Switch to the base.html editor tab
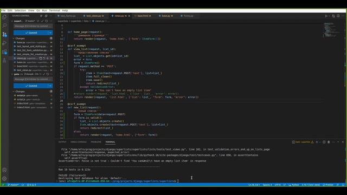 coord(143,16)
